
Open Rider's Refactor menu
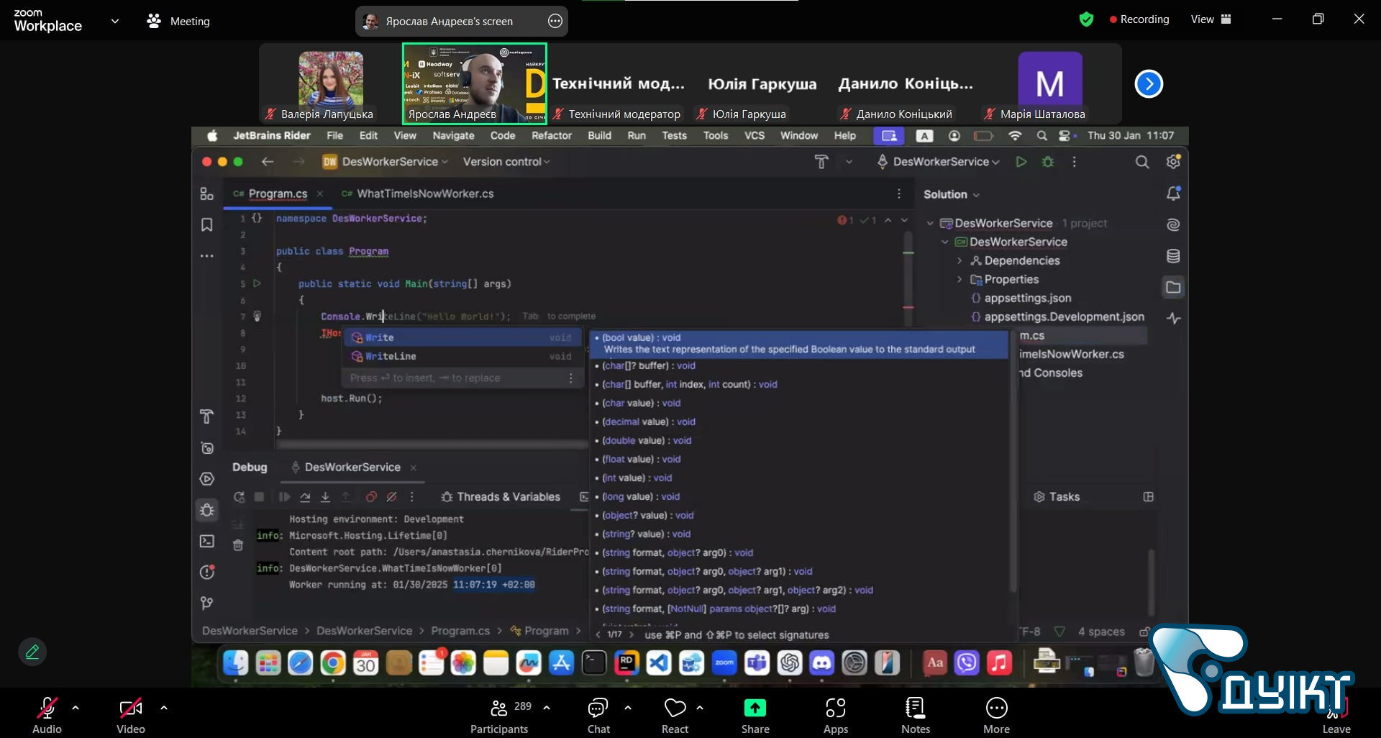[552, 135]
